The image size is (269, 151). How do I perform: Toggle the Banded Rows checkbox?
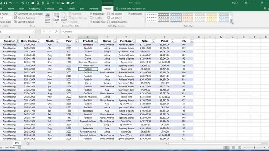[x=91, y=22]
